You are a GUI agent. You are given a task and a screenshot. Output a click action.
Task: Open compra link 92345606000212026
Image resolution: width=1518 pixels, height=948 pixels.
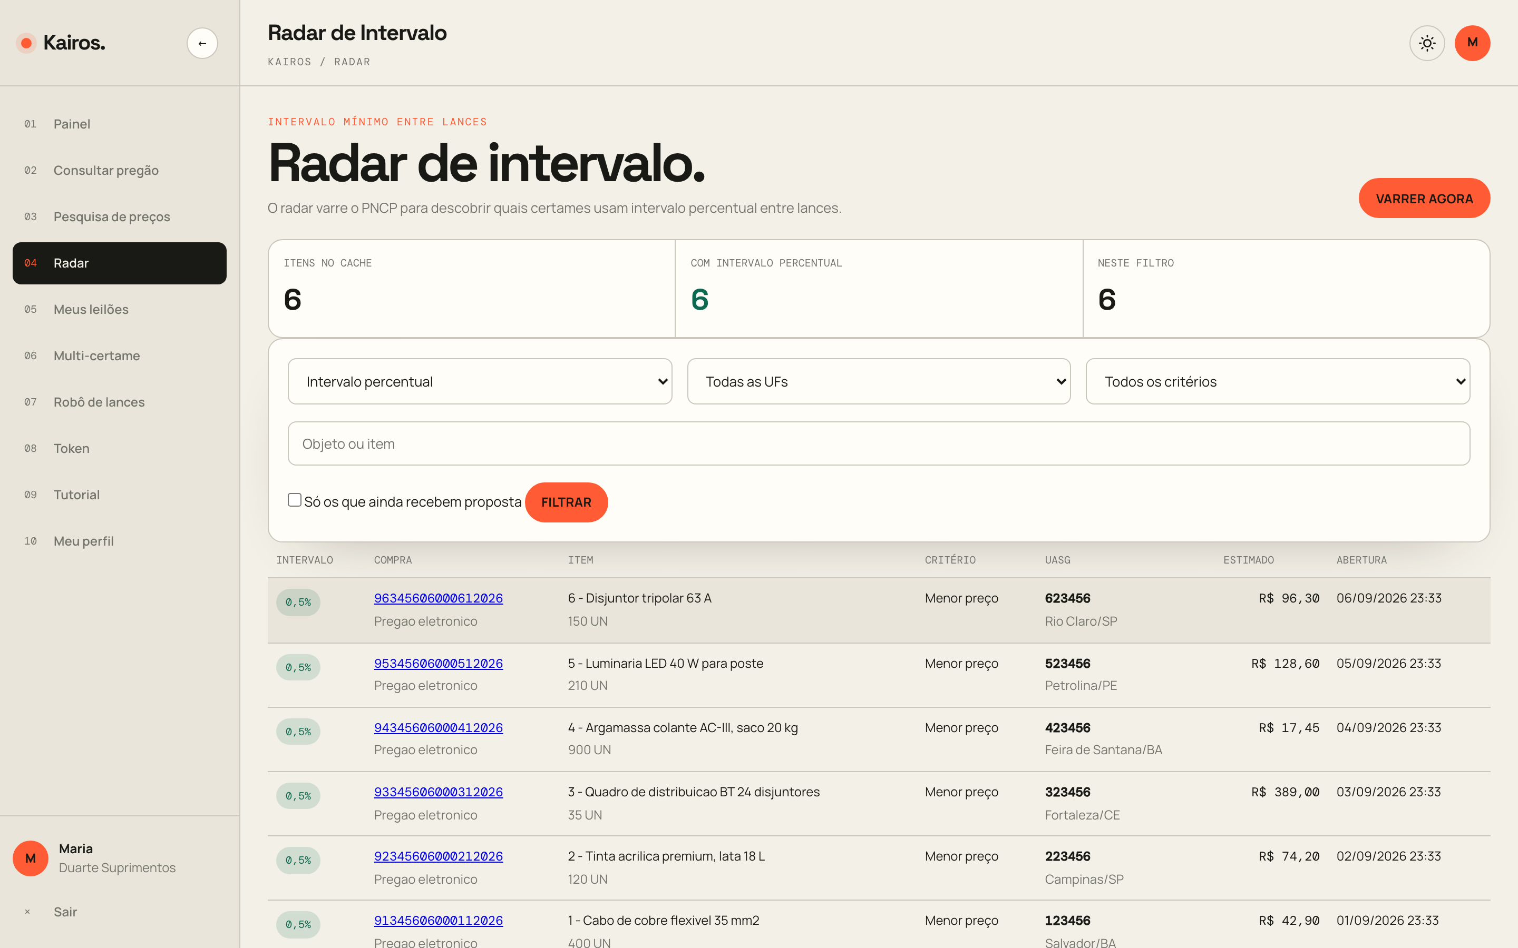(439, 856)
